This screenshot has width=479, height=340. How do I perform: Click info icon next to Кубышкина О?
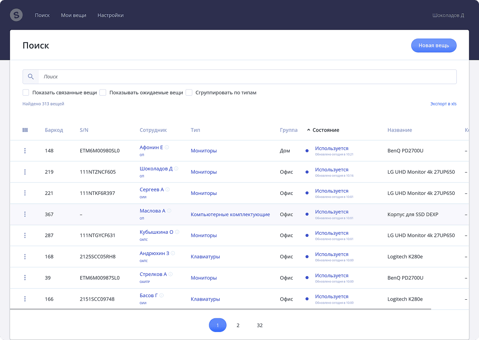click(177, 232)
